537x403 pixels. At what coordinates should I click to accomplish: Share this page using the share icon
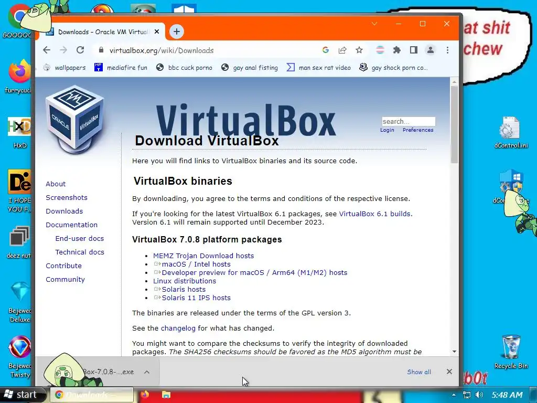(342, 50)
